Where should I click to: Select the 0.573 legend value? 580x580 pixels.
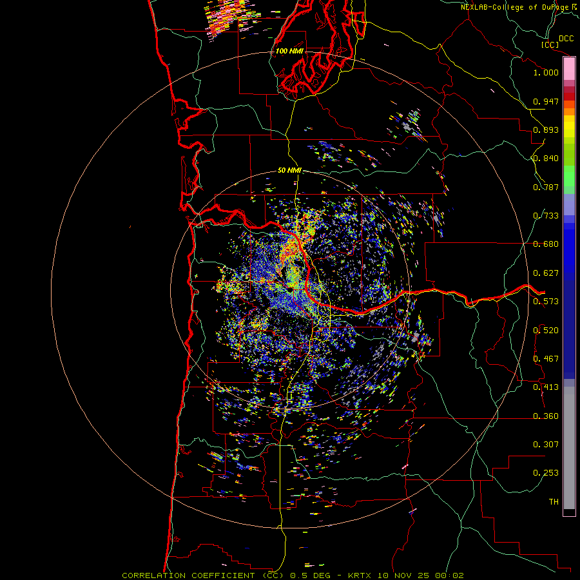pos(546,302)
